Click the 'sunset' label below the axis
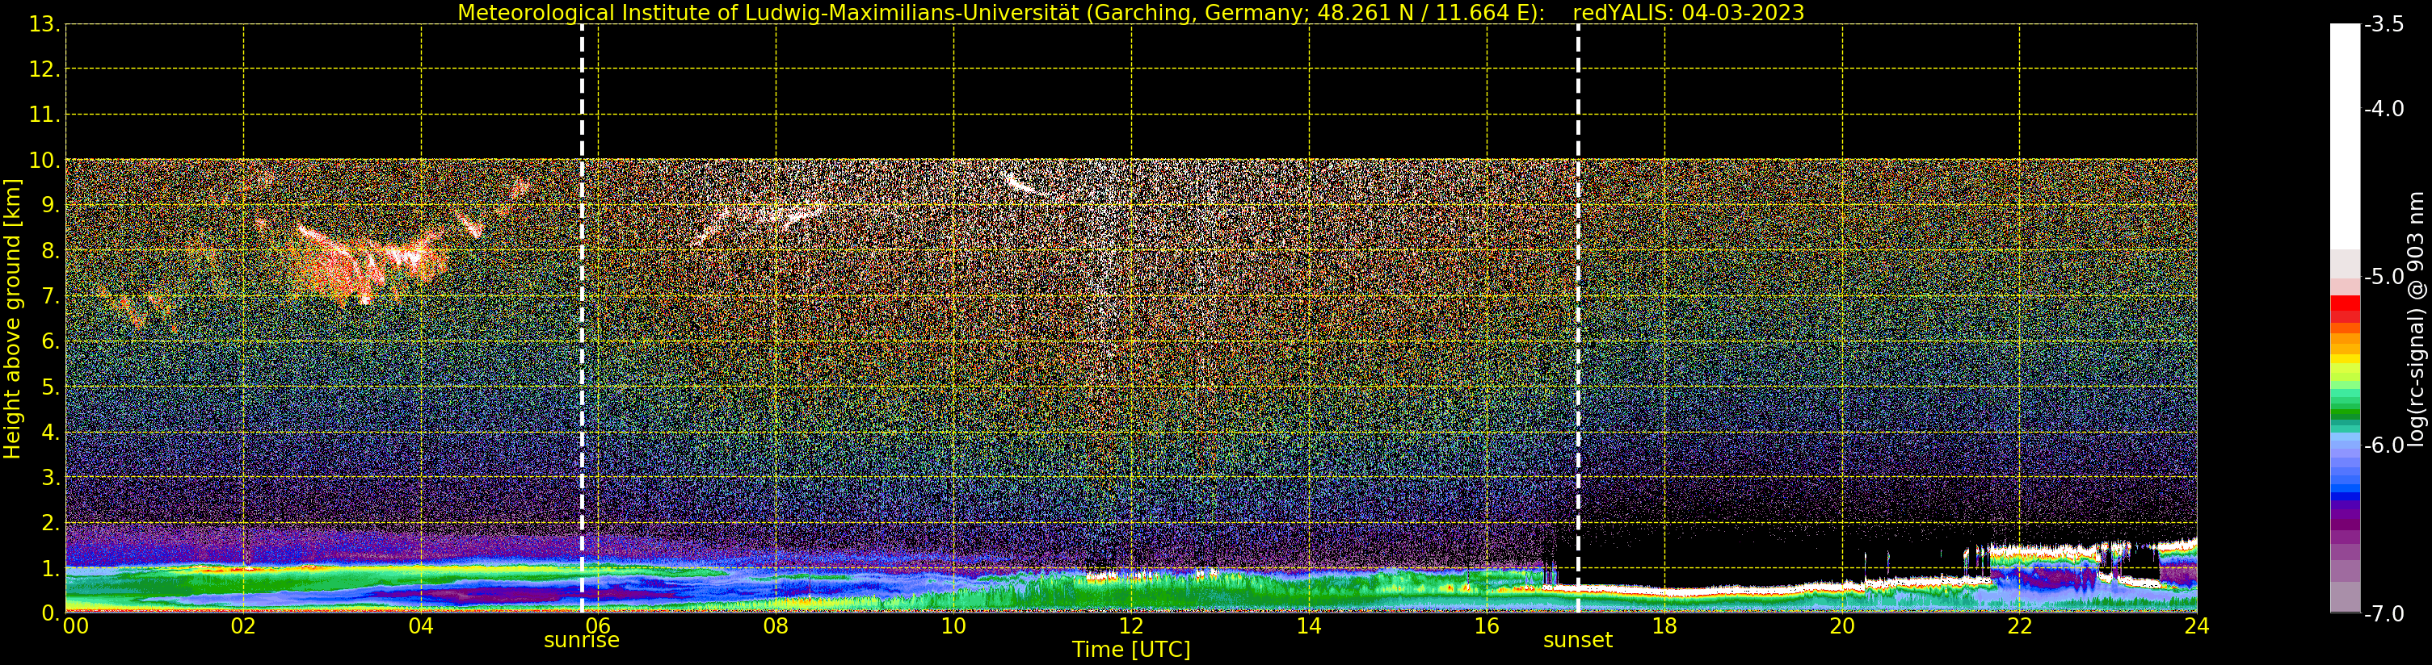The width and height of the screenshot is (2432, 665). click(x=1578, y=641)
